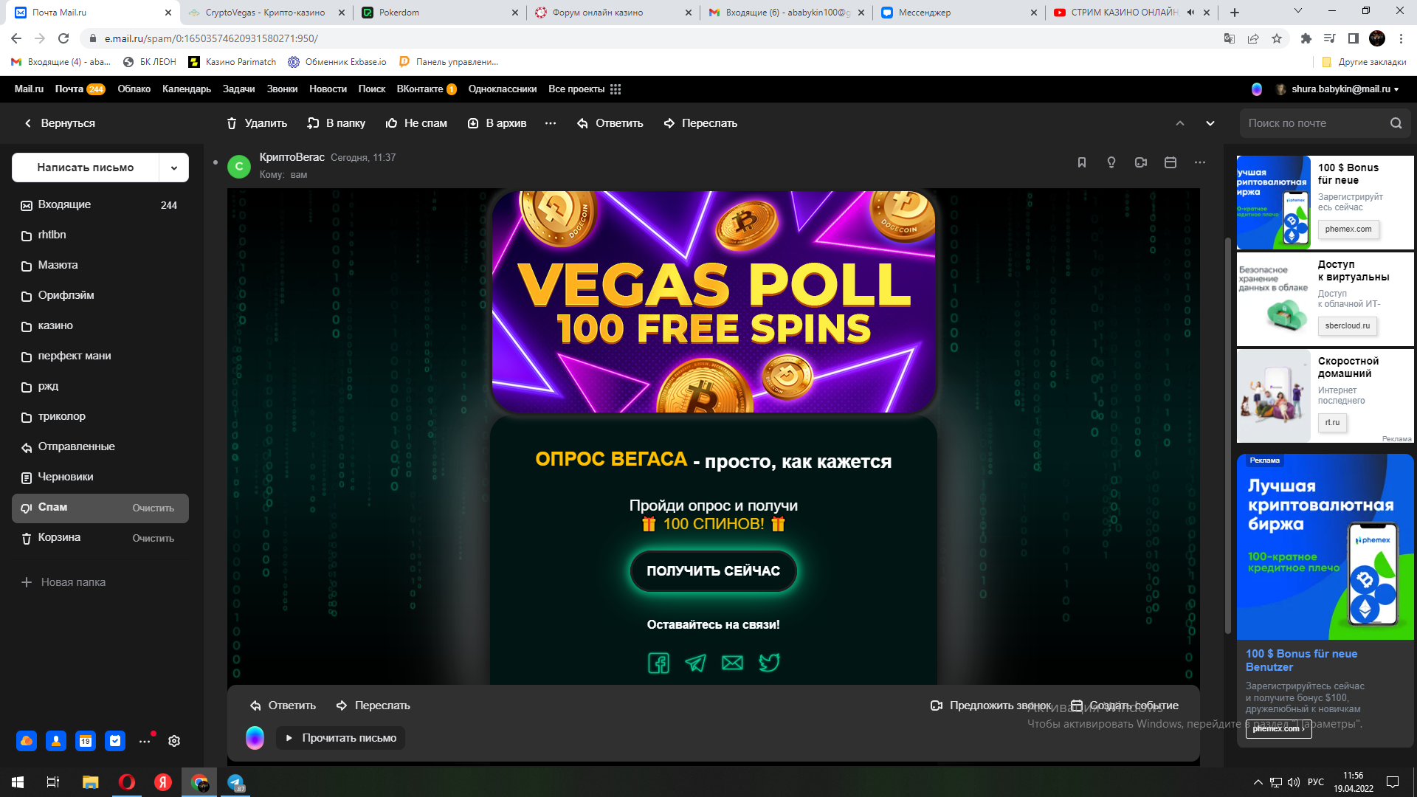Go to next message with down chevron
Image resolution: width=1417 pixels, height=797 pixels.
[x=1210, y=123]
